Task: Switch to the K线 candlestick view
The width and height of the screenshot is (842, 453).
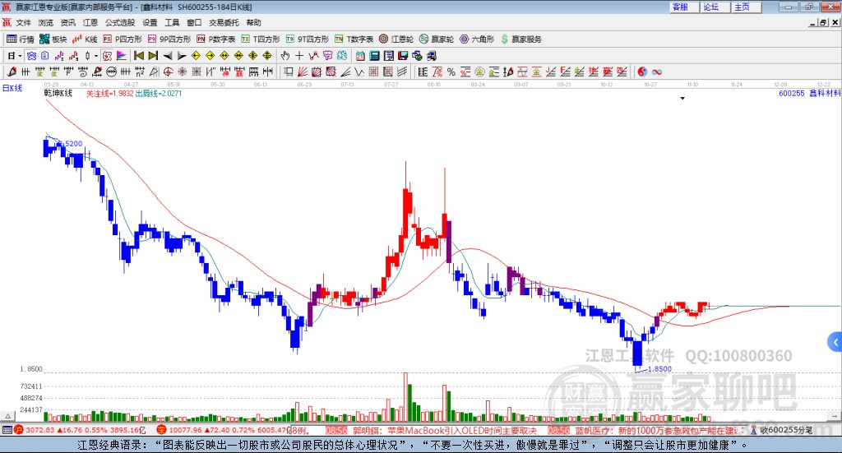Action: (x=85, y=39)
